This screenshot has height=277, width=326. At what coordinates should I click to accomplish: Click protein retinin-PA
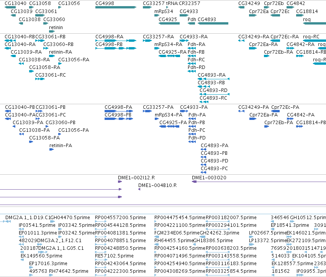pos(52,149)
